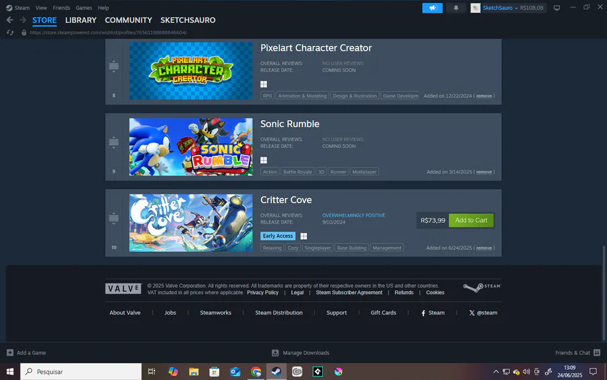This screenshot has width=607, height=380.
Task: Go back with the left arrow
Action: (x=9, y=20)
